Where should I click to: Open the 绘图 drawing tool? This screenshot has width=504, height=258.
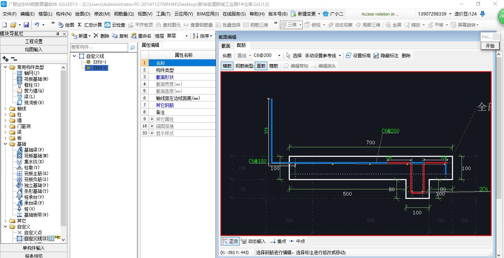click(66, 25)
